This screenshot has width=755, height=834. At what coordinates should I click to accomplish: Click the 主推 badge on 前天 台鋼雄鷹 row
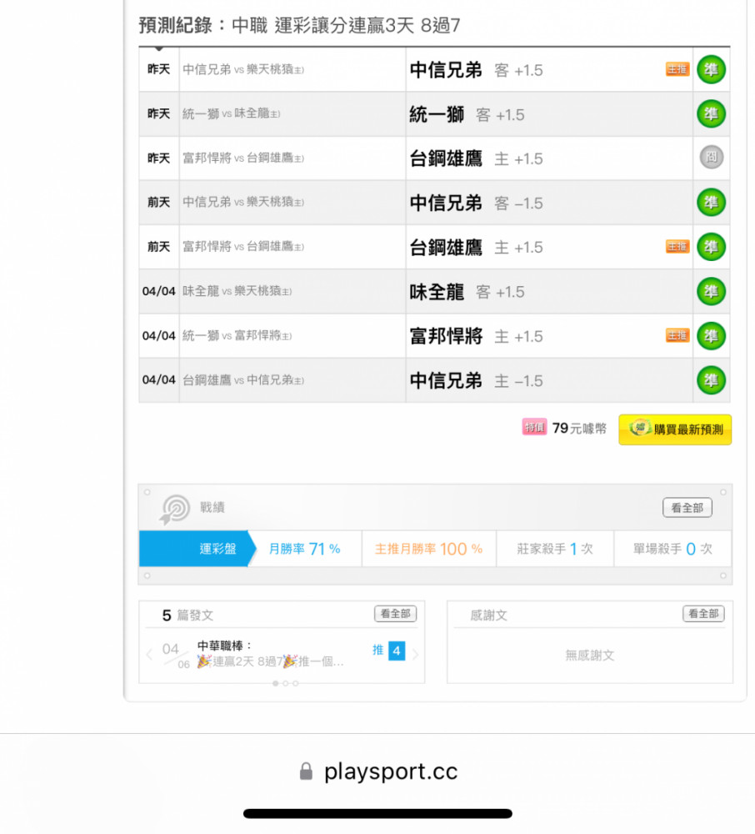pyautogui.click(x=677, y=246)
